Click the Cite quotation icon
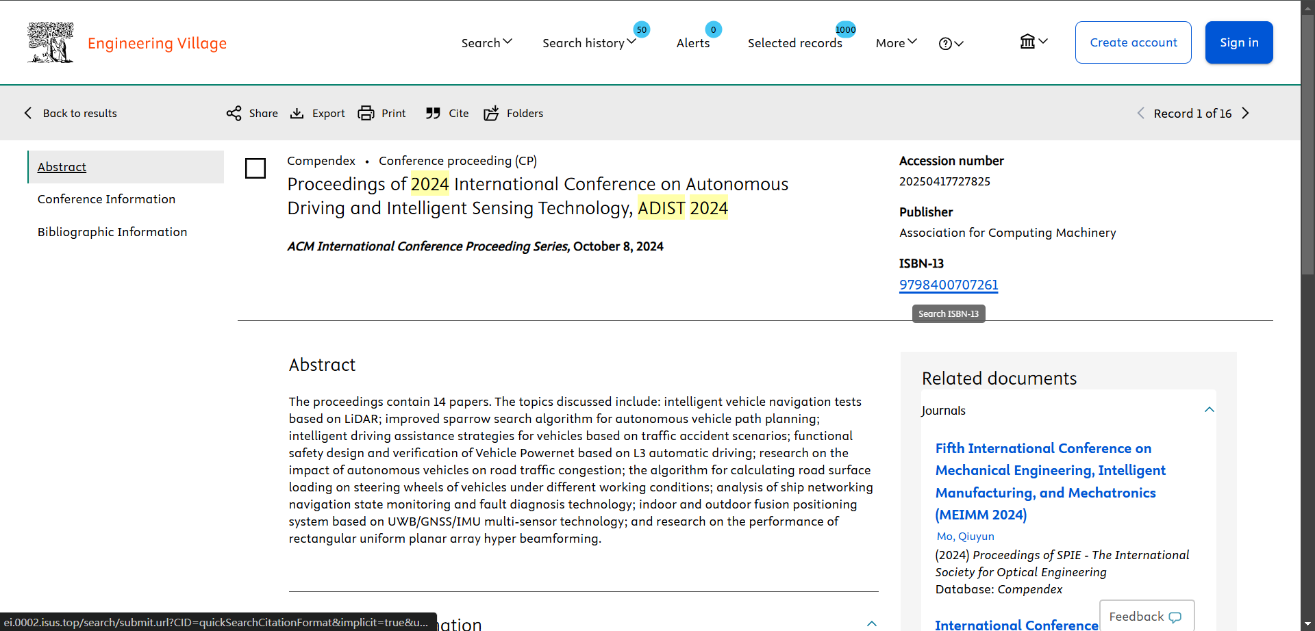Image resolution: width=1315 pixels, height=631 pixels. point(433,113)
